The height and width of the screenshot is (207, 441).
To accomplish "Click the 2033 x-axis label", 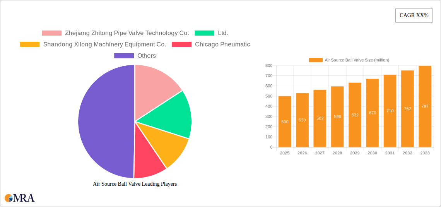I will pos(425,153).
